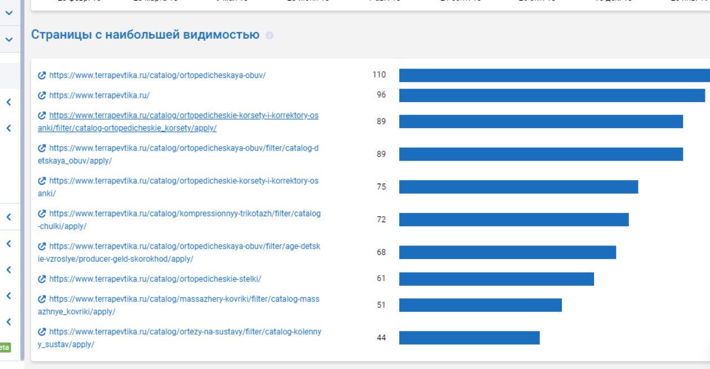The height and width of the screenshot is (369, 710).
Task: Click the shortest bar with value 44
Action: point(469,338)
